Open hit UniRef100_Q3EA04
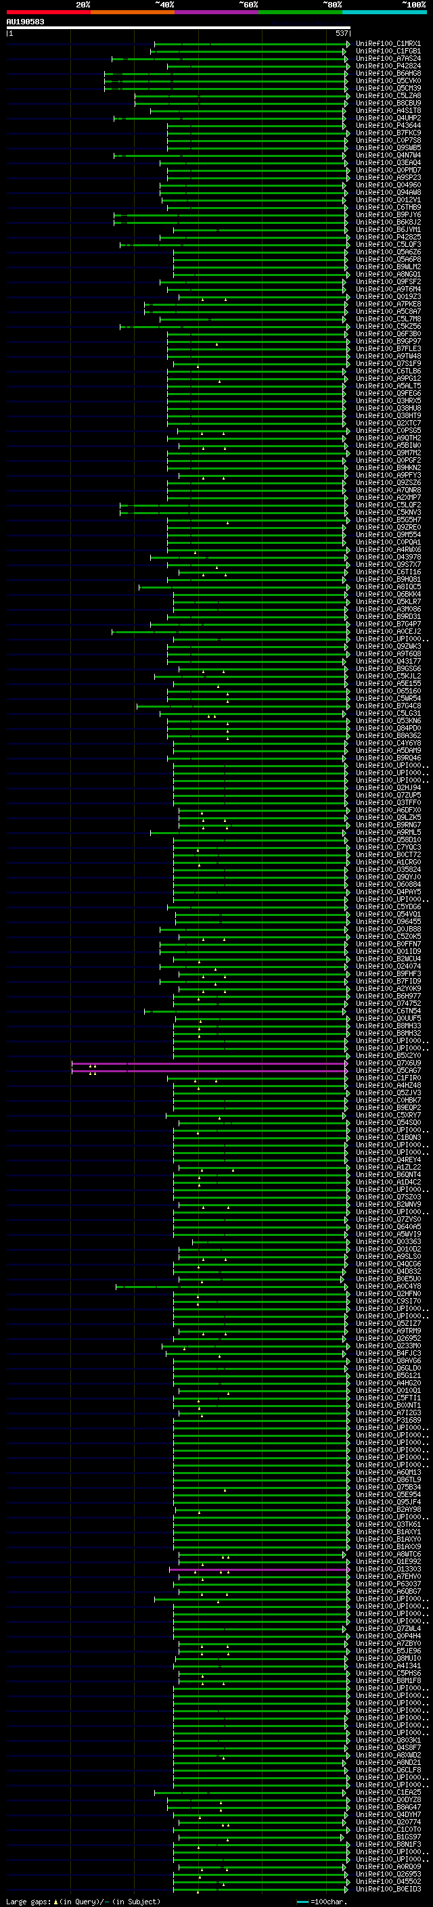 tap(388, 163)
